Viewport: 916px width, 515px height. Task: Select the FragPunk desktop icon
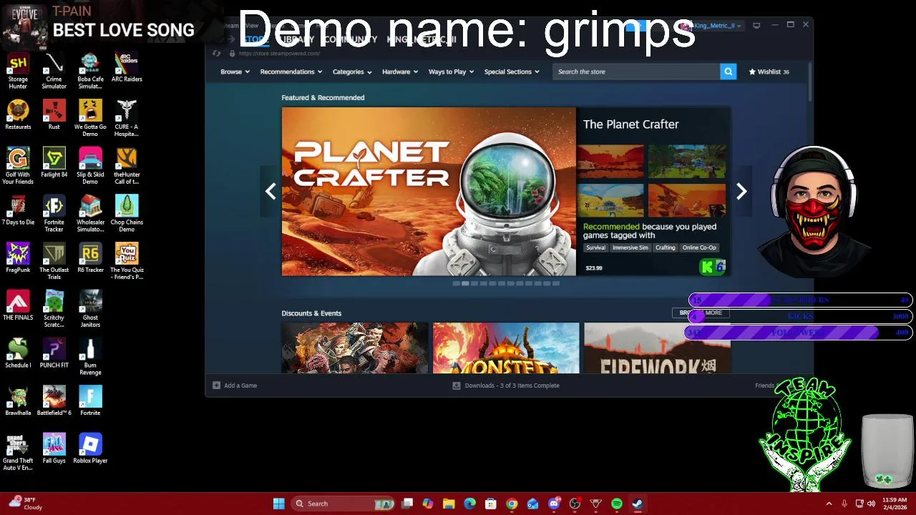(x=18, y=257)
